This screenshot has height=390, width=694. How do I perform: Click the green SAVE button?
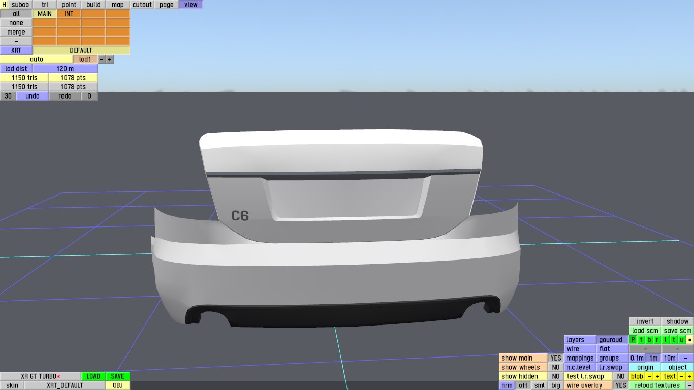coord(118,376)
